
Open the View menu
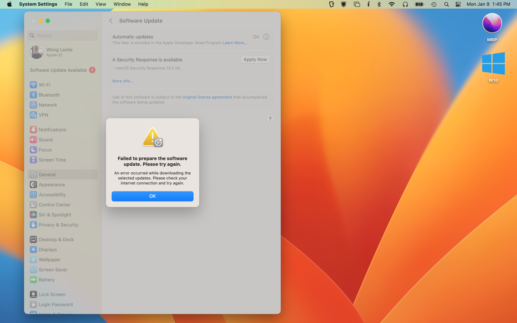coord(101,4)
